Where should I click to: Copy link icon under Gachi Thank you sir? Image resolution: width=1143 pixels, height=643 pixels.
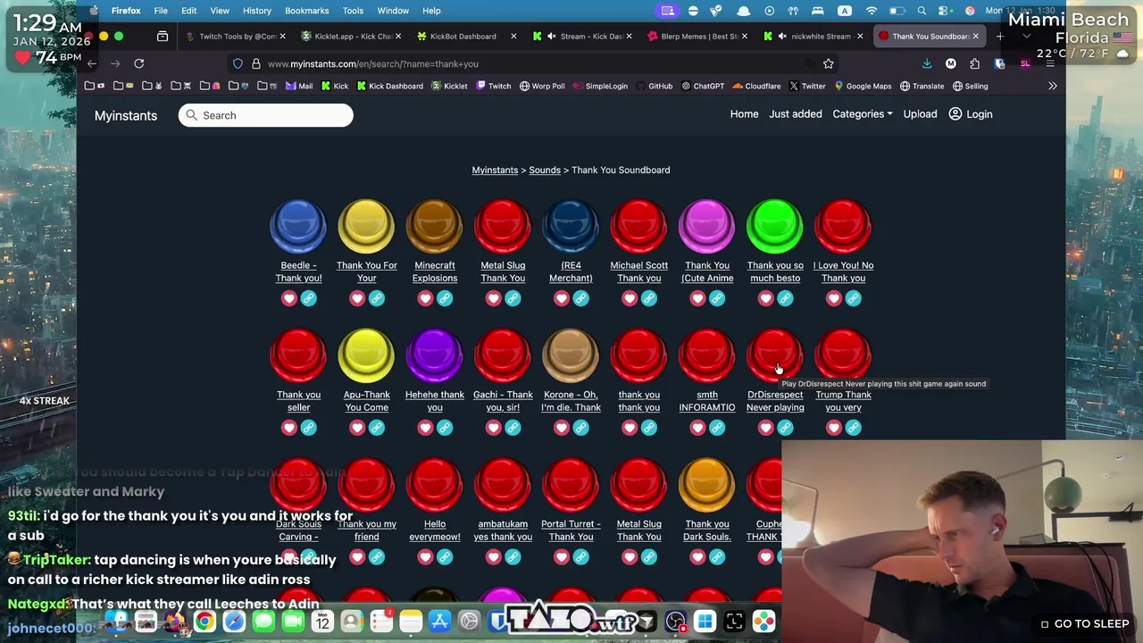513,428
